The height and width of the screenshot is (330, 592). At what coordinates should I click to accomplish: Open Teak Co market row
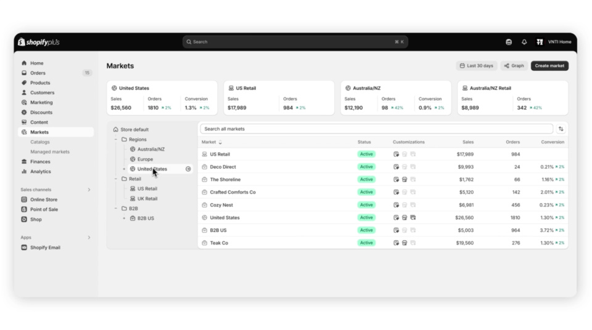[x=383, y=243]
